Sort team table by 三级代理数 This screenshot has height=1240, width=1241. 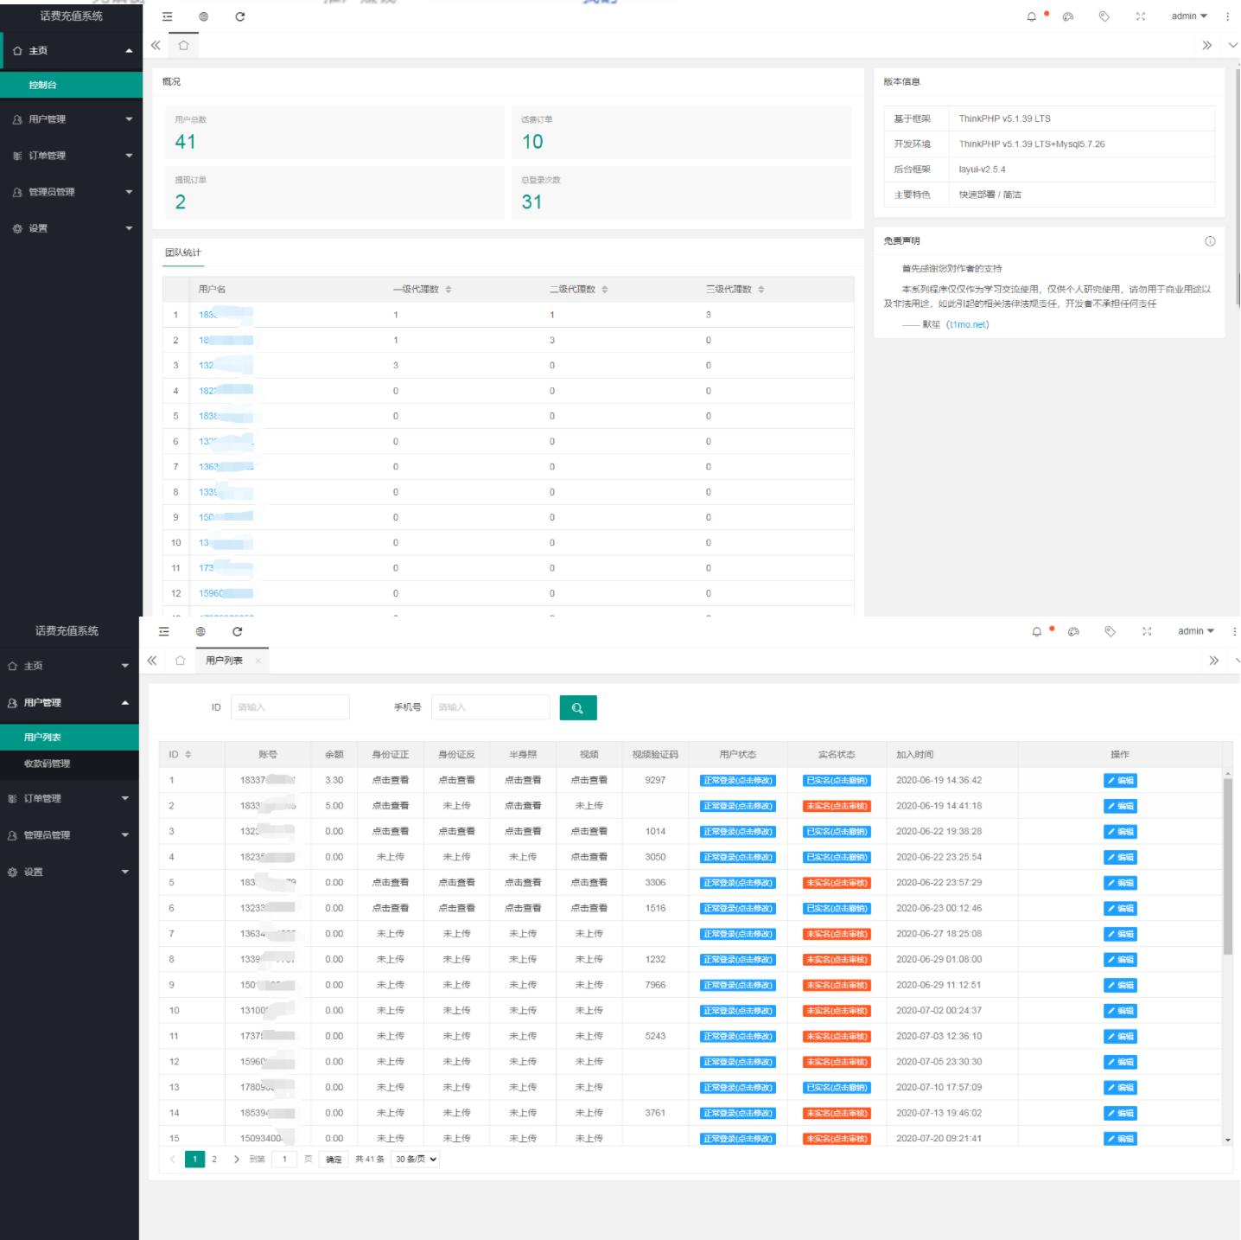point(761,290)
